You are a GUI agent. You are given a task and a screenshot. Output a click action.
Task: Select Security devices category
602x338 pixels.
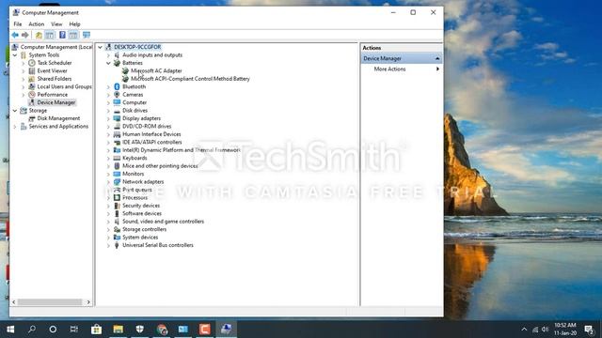click(141, 206)
